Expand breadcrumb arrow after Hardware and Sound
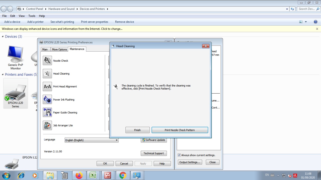The image size is (321, 180). tap(77, 9)
